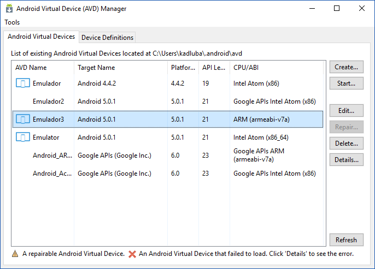Click the 4.4.2 platform cell
Image resolution: width=375 pixels, height=269 pixels.
(x=178, y=83)
